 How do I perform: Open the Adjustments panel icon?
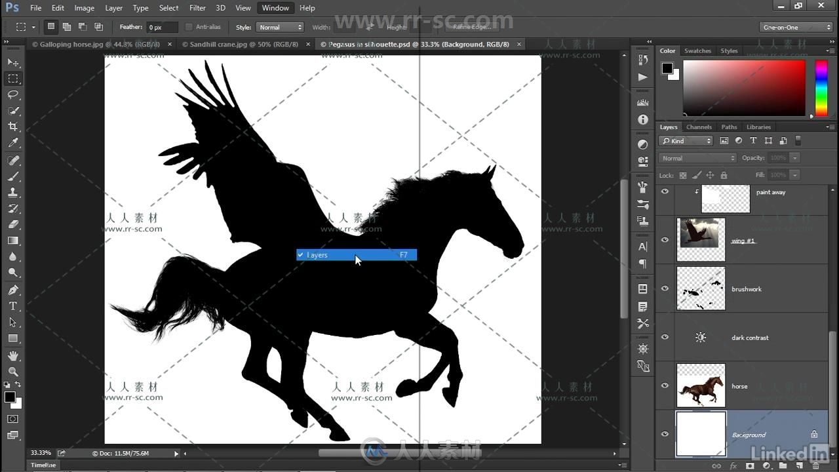click(x=642, y=144)
